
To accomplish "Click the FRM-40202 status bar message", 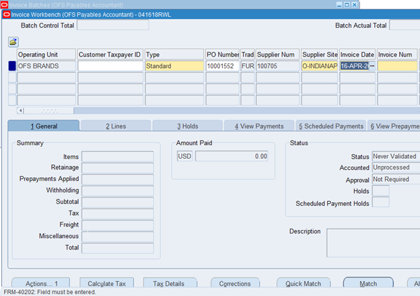I will (x=50, y=292).
